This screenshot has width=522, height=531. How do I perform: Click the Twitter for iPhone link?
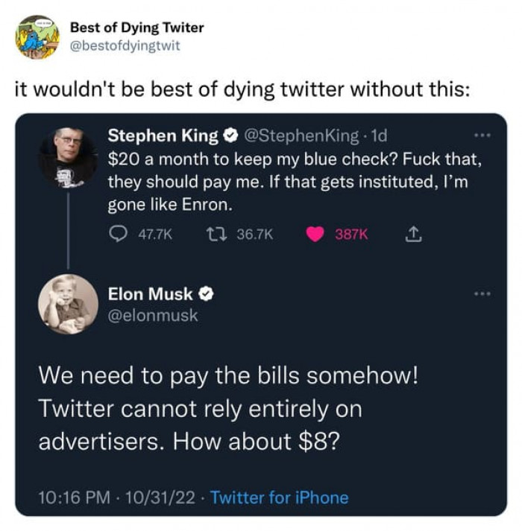tap(280, 497)
